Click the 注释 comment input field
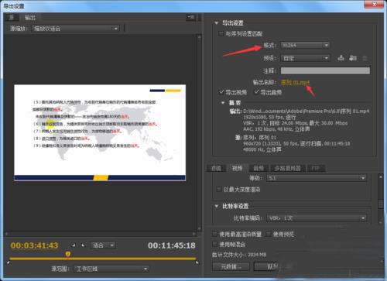The height and width of the screenshot is (281, 387). (x=325, y=70)
